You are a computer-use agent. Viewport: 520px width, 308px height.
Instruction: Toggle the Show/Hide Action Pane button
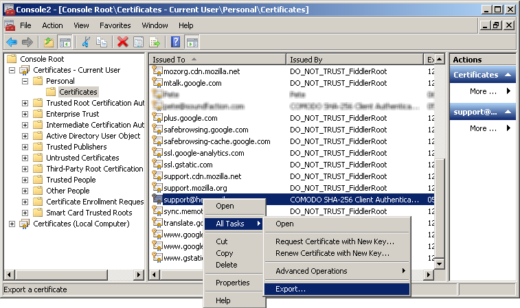click(192, 42)
